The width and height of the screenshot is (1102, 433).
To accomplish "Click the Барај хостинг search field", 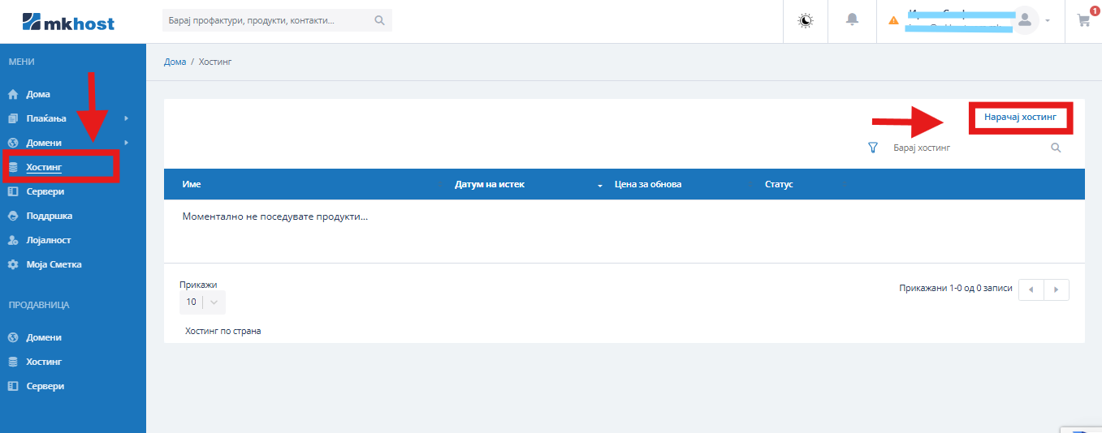I will [966, 148].
